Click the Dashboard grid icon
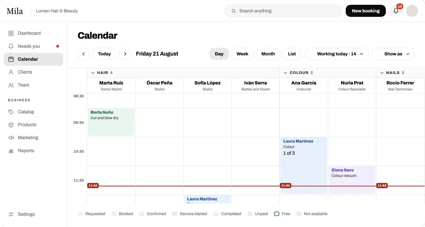Image resolution: width=425 pixels, height=227 pixels. coord(11,33)
